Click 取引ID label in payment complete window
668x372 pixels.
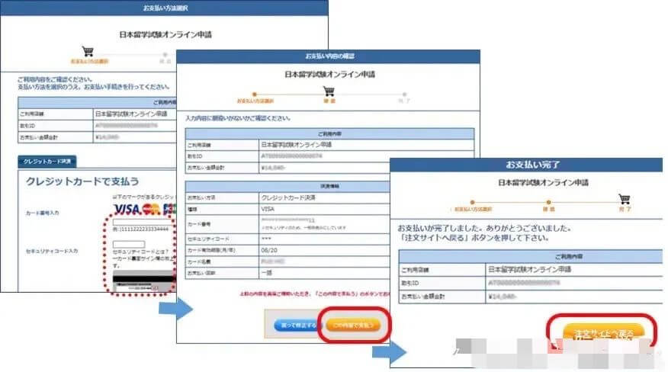(x=409, y=283)
